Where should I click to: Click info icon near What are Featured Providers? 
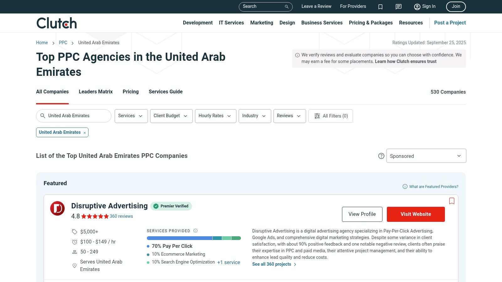click(x=404, y=186)
